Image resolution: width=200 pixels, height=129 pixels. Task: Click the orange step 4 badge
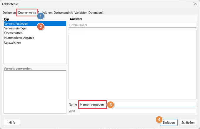click(159, 120)
